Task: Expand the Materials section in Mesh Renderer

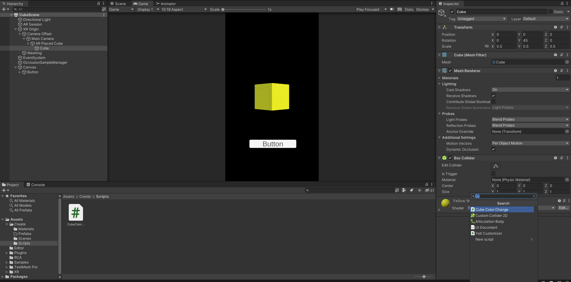Action: point(439,78)
